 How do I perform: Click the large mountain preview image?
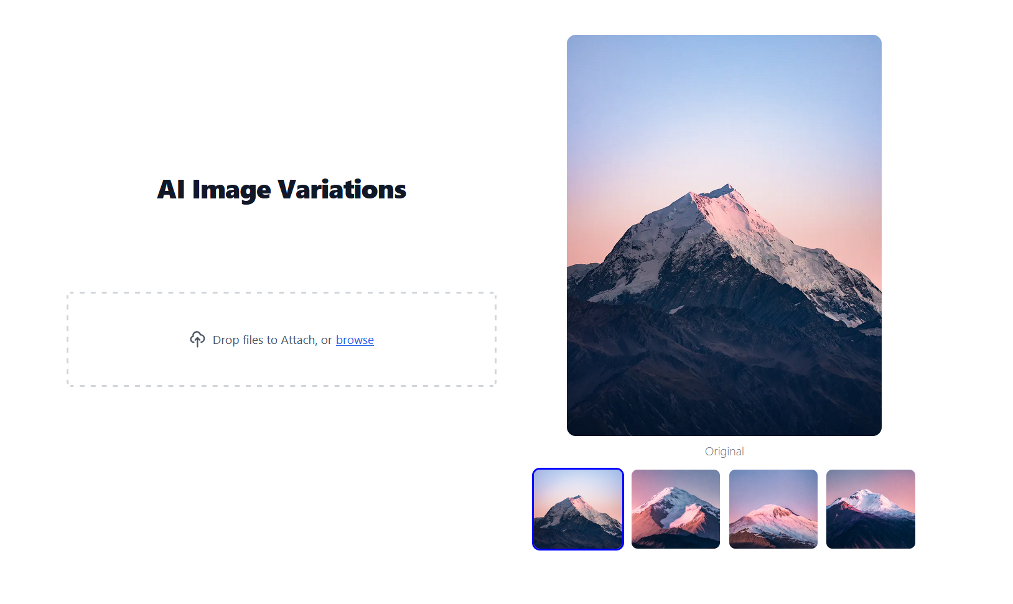[724, 235]
